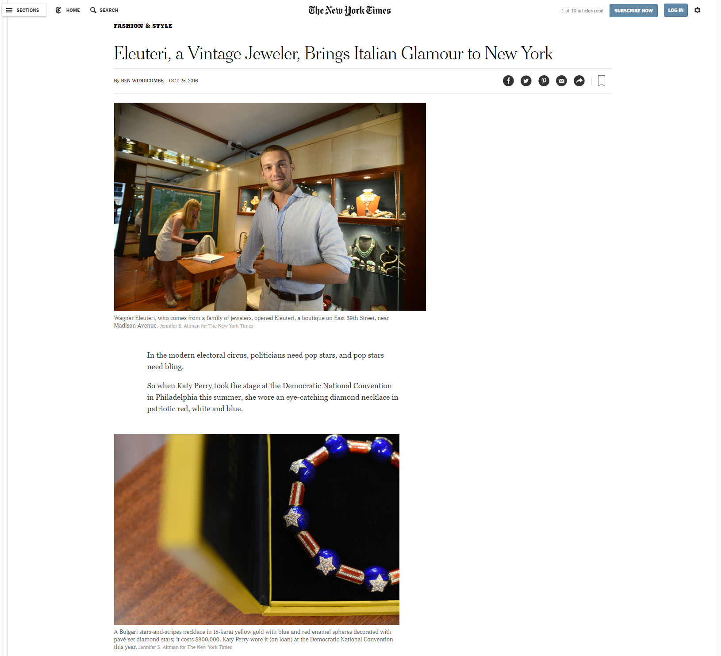The width and height of the screenshot is (721, 656).
Task: View author Ben Widdicombe's page
Action: (142, 81)
